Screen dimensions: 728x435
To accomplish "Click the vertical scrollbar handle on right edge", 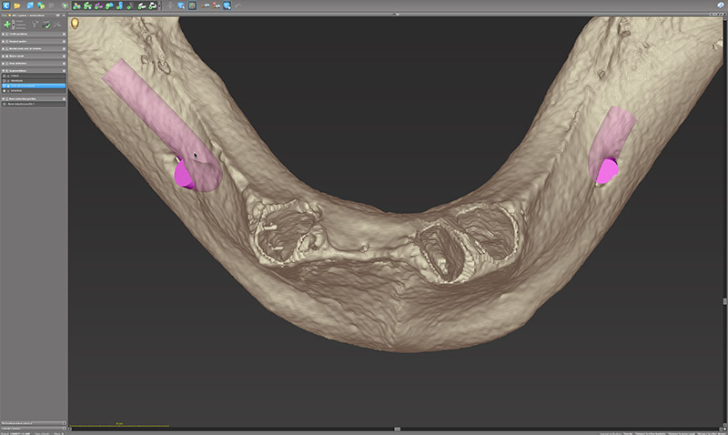I will 724,300.
